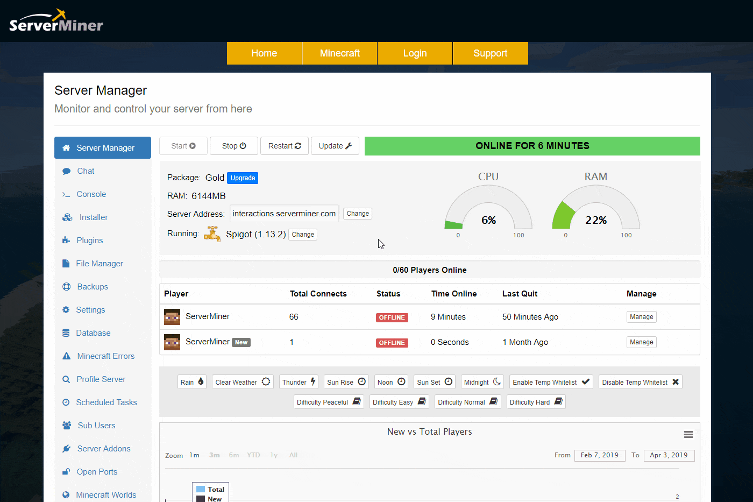Click the home icon in Server Manager sidebar item
Image resolution: width=753 pixels, height=502 pixels.
66,148
